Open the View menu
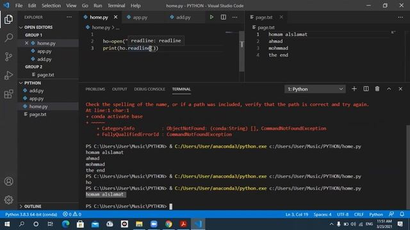The width and height of the screenshot is (410, 230). click(71, 6)
